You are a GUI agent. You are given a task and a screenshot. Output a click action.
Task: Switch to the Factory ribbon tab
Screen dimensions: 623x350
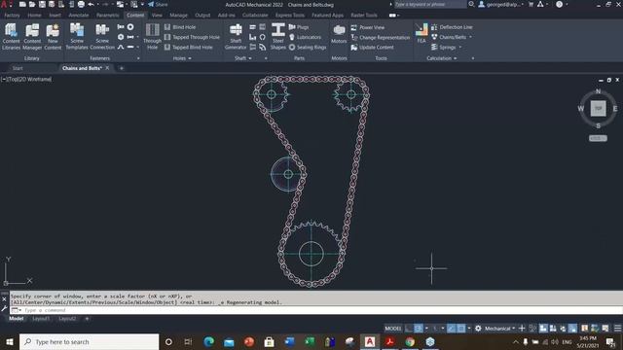(x=12, y=16)
